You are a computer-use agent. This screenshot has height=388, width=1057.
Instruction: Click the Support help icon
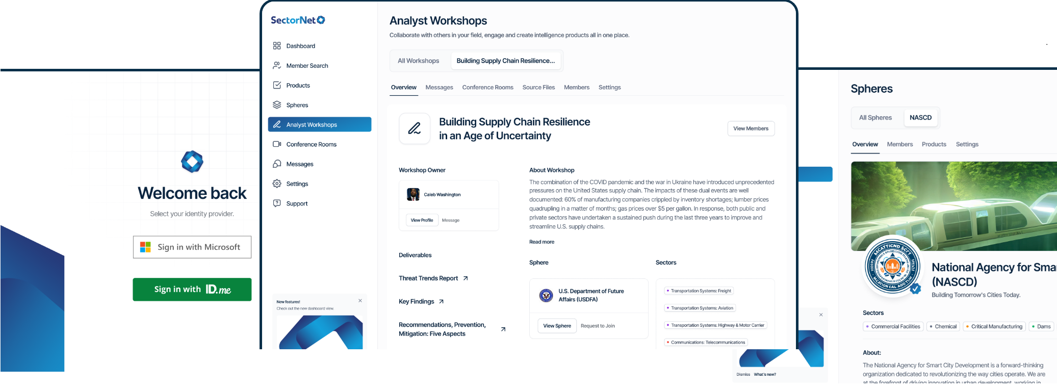277,203
